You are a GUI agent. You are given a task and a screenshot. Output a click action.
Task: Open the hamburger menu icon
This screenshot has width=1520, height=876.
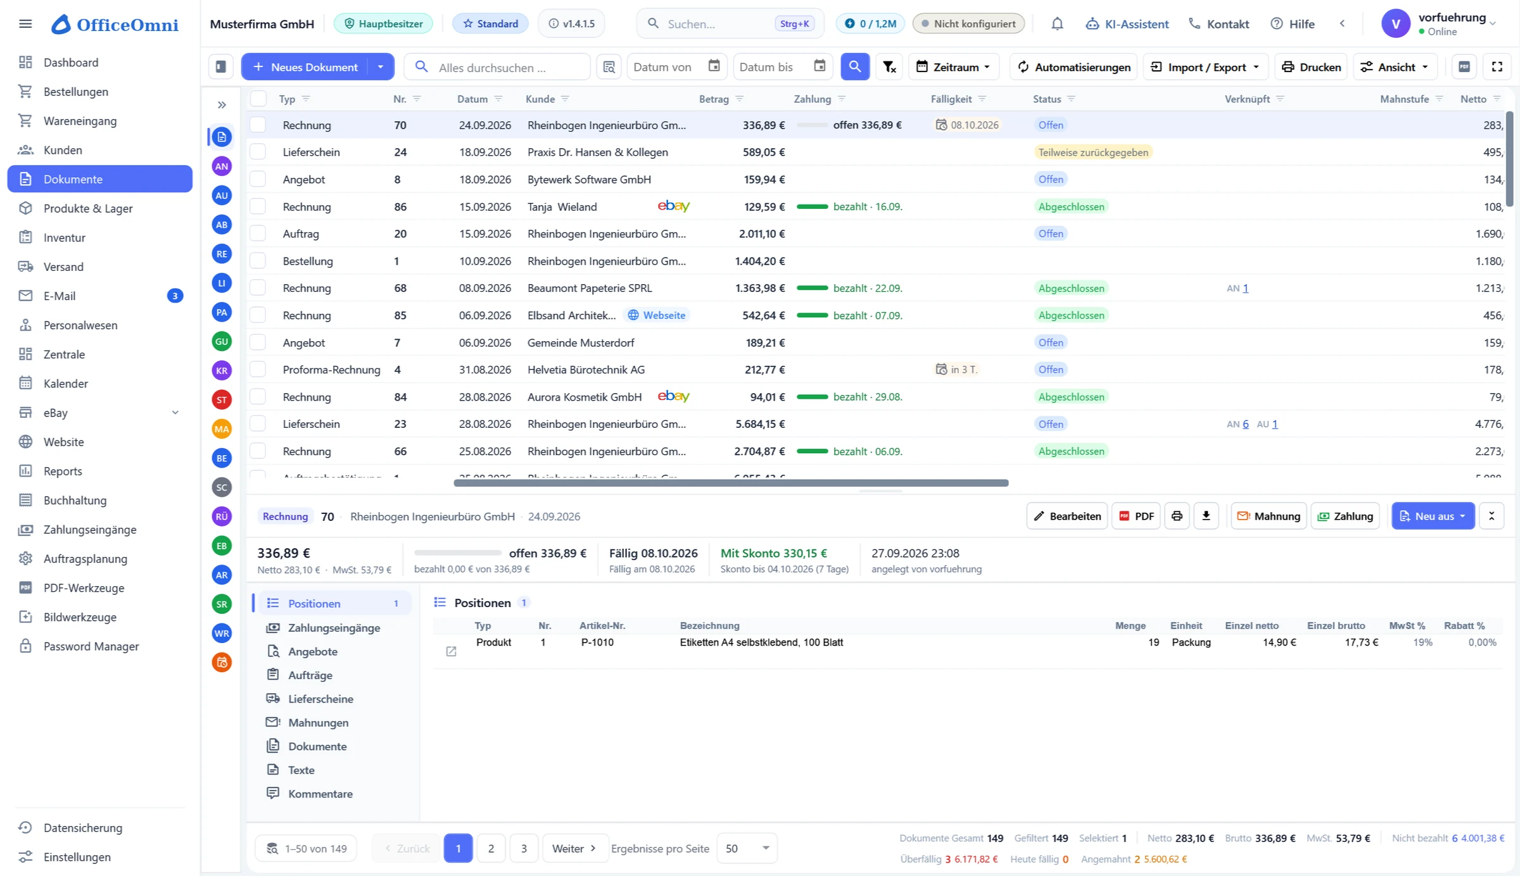coord(25,23)
